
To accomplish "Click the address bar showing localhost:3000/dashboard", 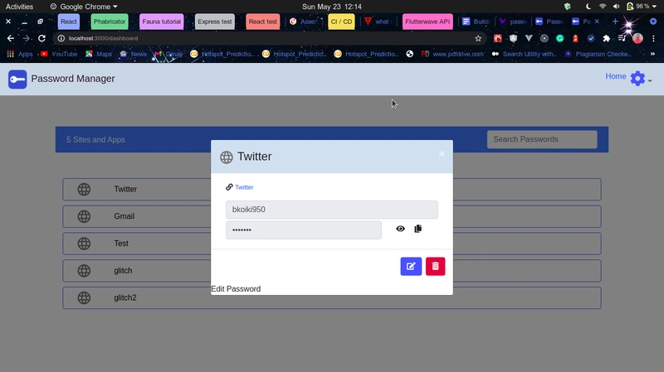I will click(271, 38).
